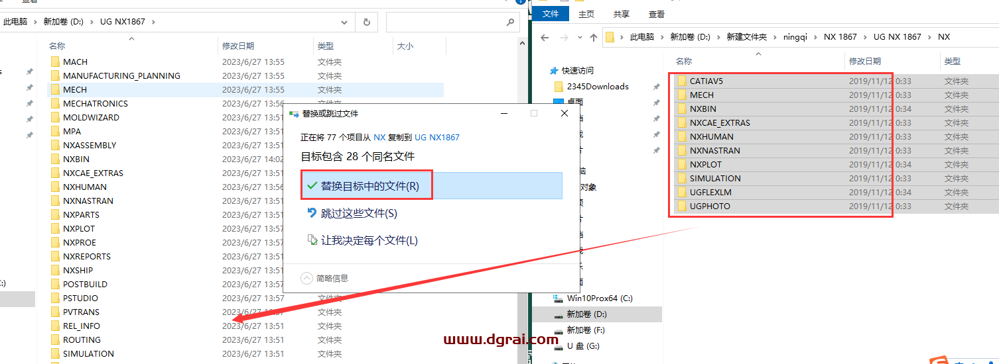999x364 pixels.
Task: Select the CATIAV5 folder in right window
Action: pyautogui.click(x=706, y=81)
